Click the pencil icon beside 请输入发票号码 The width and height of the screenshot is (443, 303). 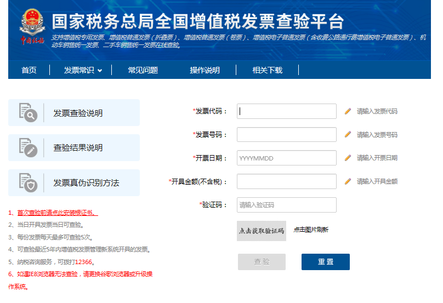tap(348, 135)
